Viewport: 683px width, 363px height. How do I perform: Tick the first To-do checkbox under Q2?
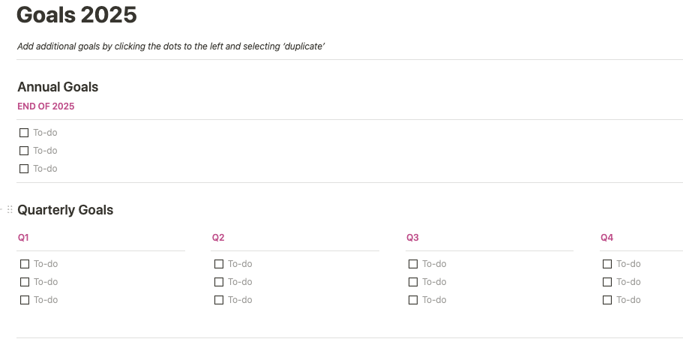pyautogui.click(x=219, y=264)
